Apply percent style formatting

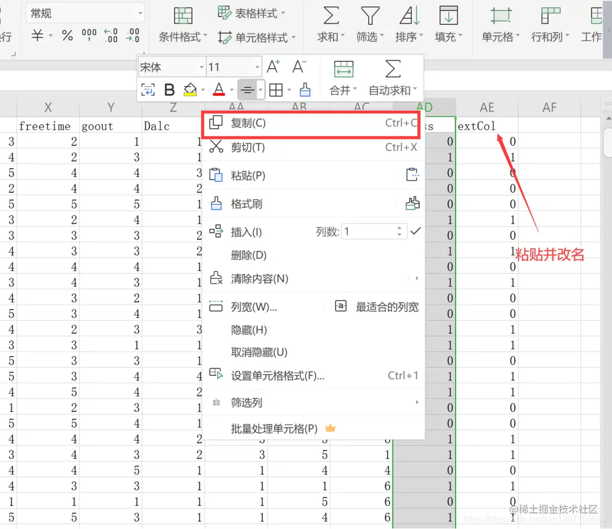click(x=67, y=35)
